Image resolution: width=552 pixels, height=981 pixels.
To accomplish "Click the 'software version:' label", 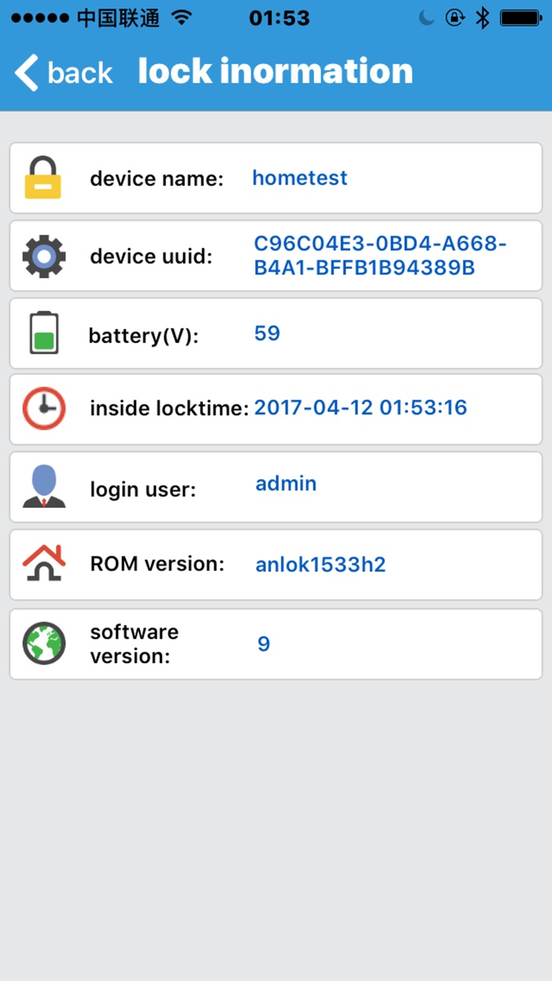I will [x=135, y=643].
